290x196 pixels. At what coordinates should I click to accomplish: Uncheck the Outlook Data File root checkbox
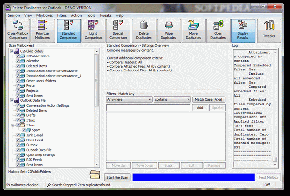tap(12, 100)
